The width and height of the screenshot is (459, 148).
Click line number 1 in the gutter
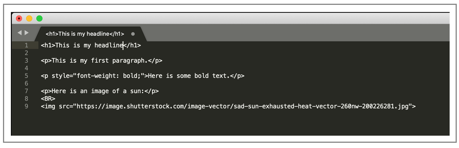(x=26, y=45)
